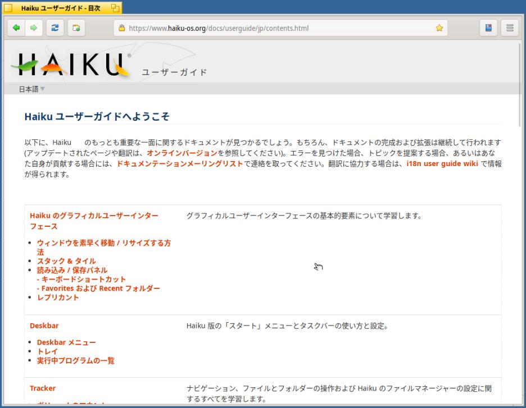Open the 実行中プログラムの一覧 link
The height and width of the screenshot is (408, 526).
(75, 360)
